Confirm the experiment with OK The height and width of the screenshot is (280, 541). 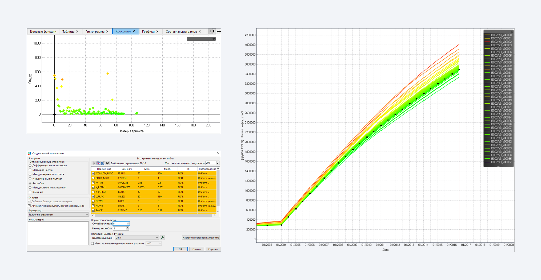[180, 249]
